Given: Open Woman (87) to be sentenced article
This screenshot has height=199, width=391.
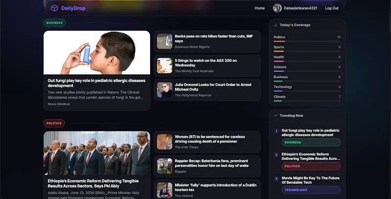Looking at the screenshot, I should coord(210,139).
